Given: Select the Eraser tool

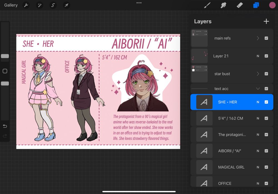Looking at the screenshot, I should pyautogui.click(x=240, y=5).
